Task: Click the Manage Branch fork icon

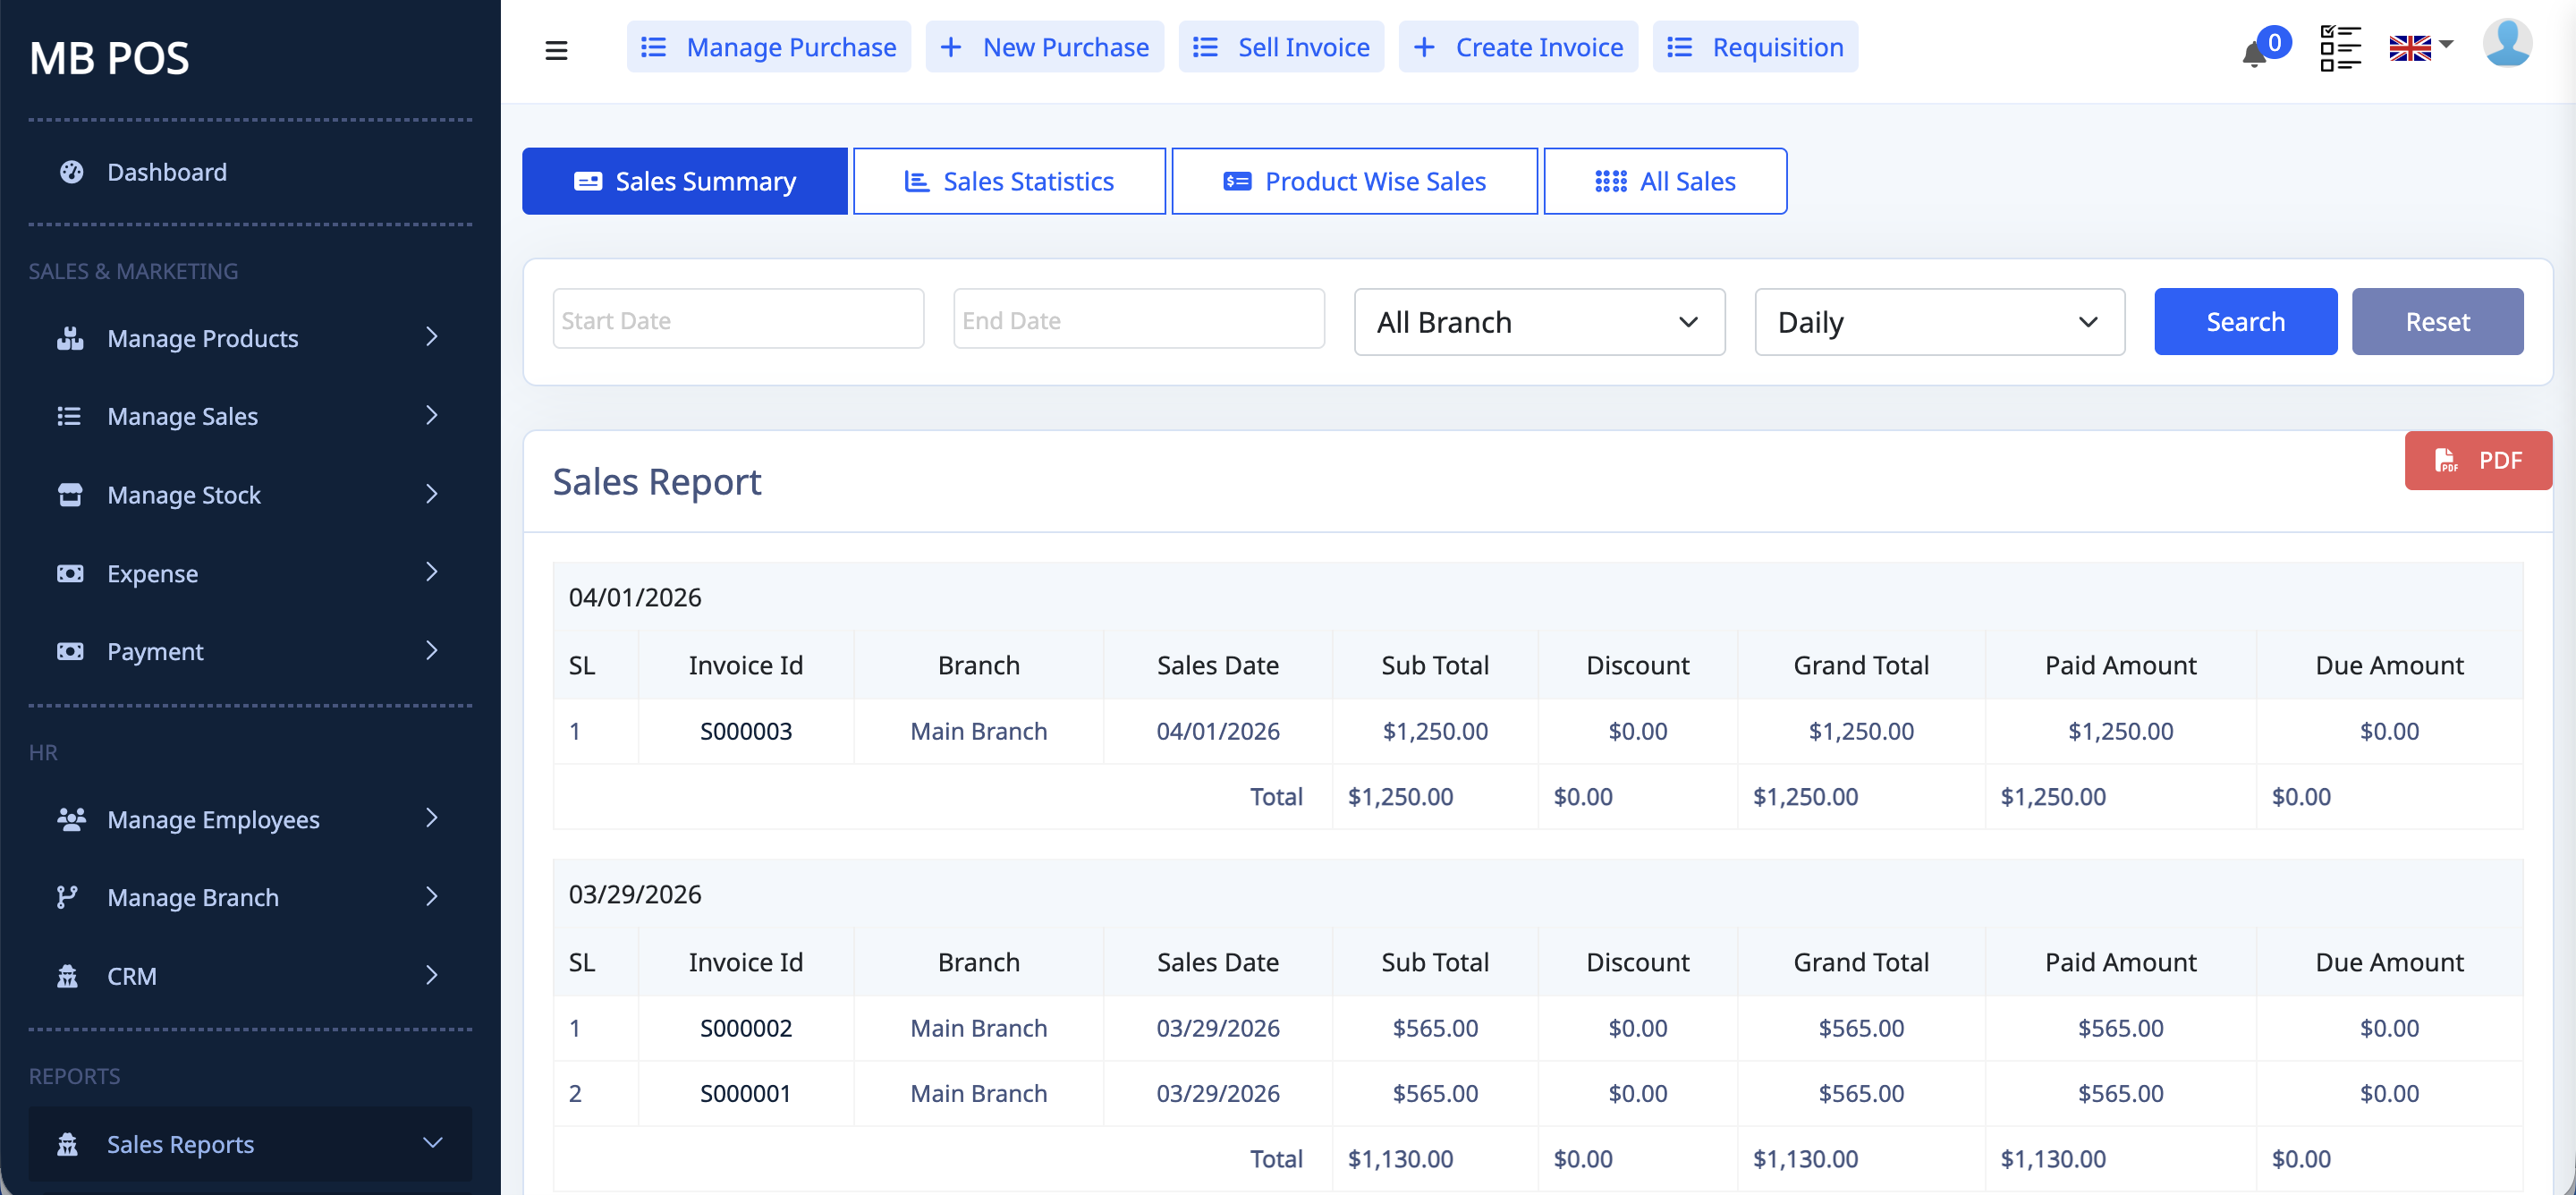Action: tap(67, 897)
